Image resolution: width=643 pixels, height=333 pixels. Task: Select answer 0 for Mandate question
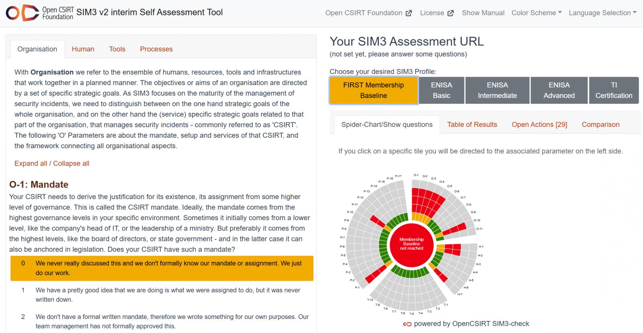coord(162,268)
